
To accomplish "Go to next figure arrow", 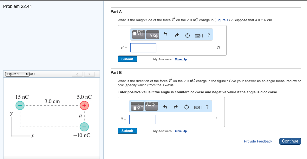I will coord(89,74).
